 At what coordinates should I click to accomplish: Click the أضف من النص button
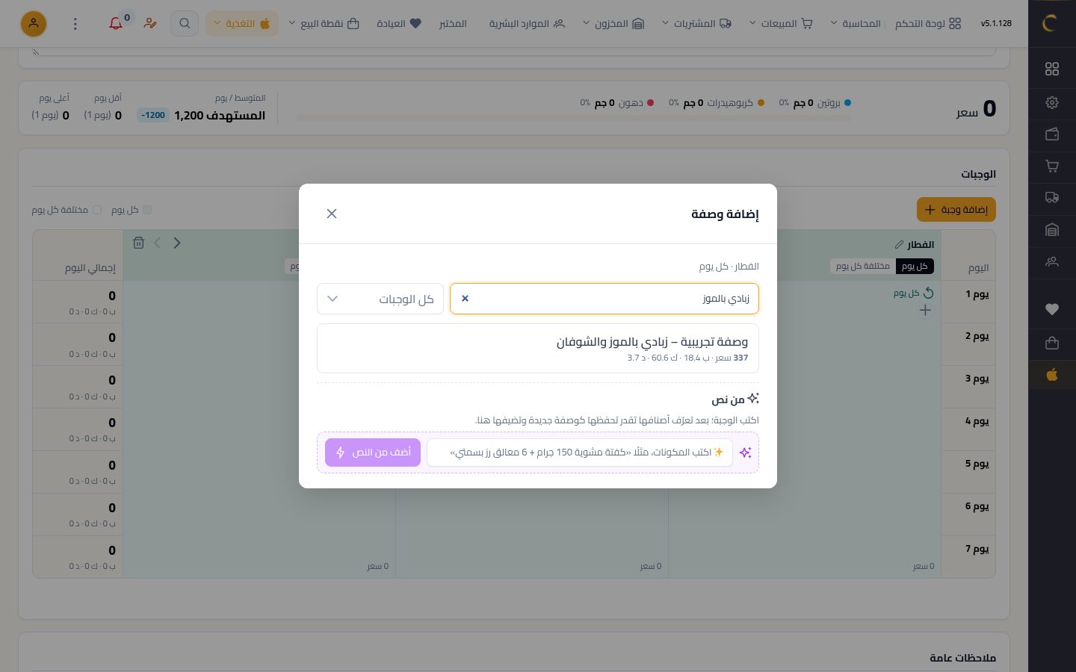point(373,452)
